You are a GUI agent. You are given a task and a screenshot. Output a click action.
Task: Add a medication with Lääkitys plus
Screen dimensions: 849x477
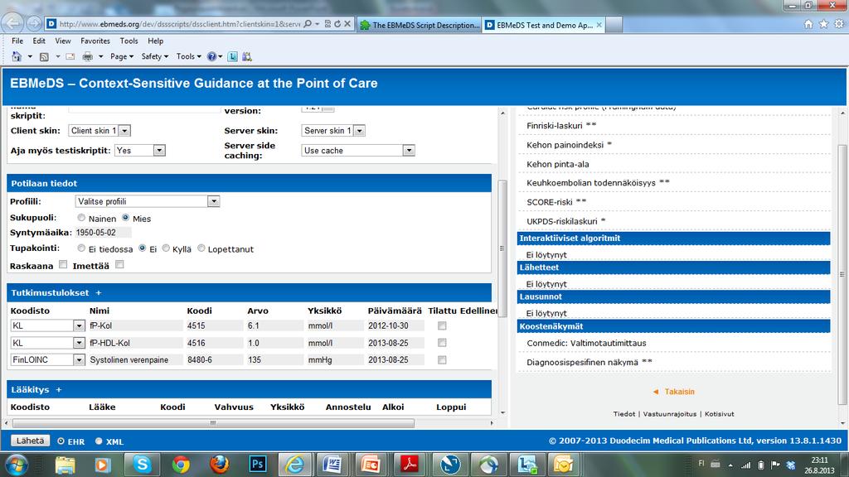pyautogui.click(x=59, y=389)
